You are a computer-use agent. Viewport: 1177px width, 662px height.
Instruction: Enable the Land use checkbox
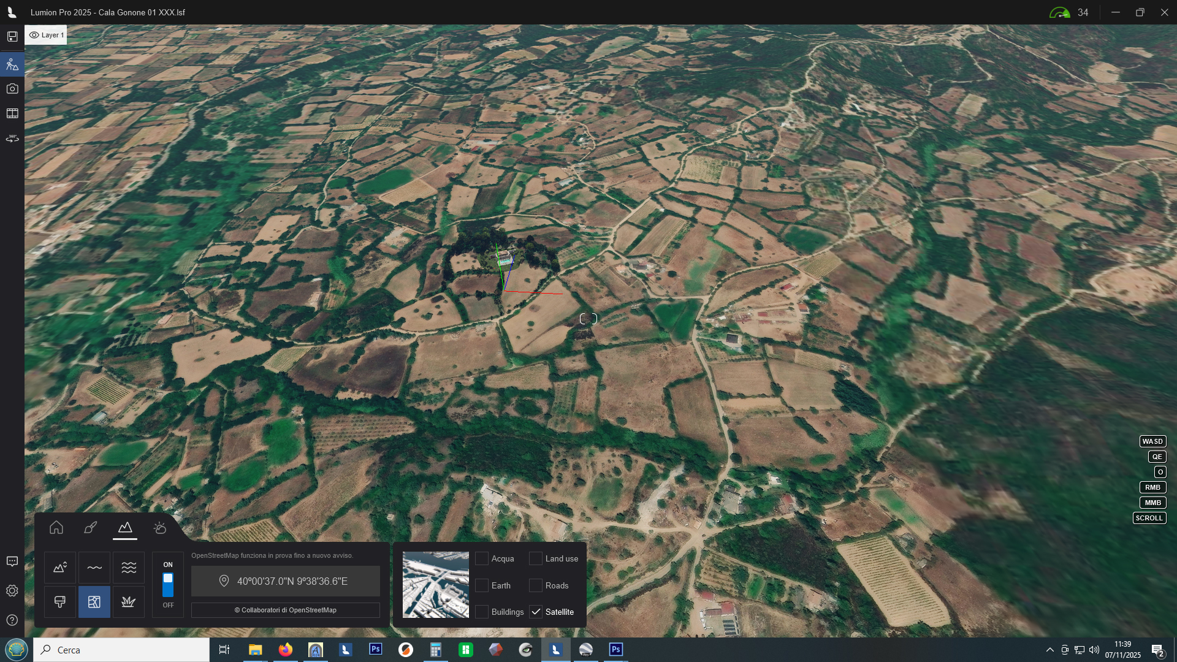pyautogui.click(x=536, y=558)
